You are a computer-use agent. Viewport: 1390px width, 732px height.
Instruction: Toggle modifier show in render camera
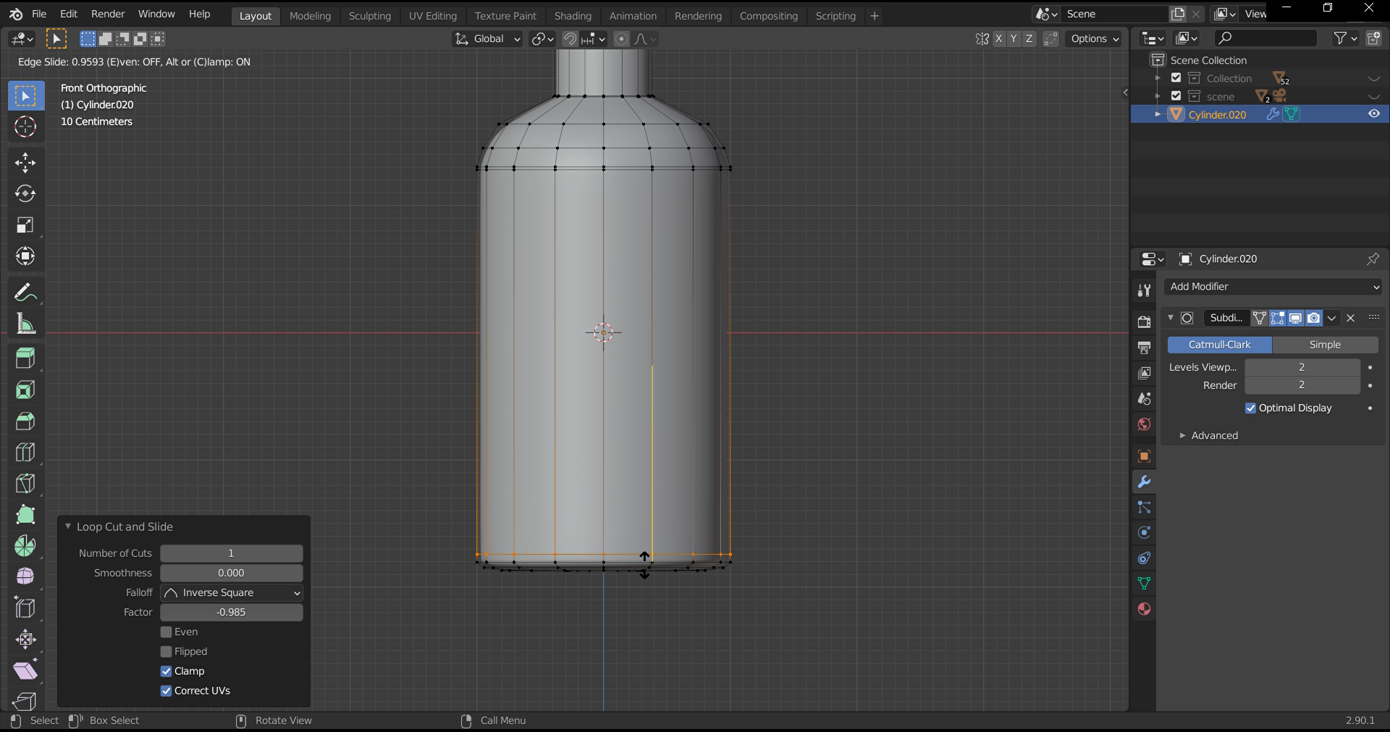(x=1313, y=318)
